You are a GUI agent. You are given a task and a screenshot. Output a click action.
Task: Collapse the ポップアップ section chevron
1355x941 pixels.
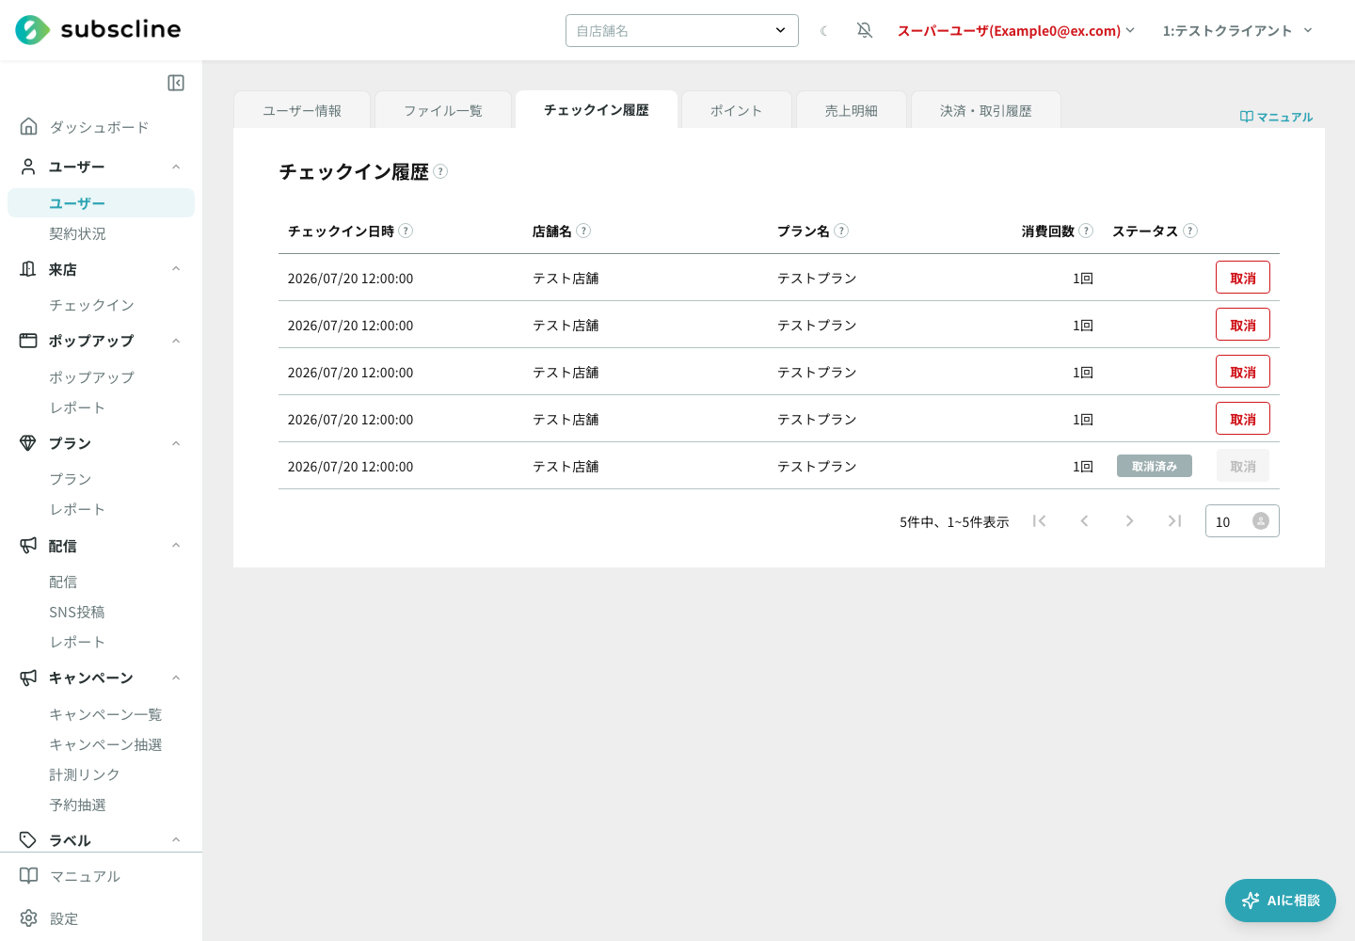coord(176,341)
